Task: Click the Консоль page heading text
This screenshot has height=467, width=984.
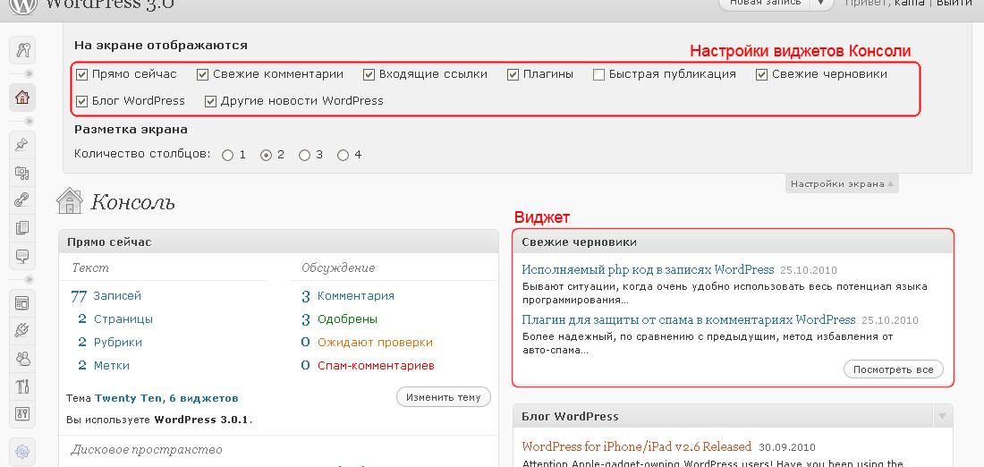Action: 132,202
